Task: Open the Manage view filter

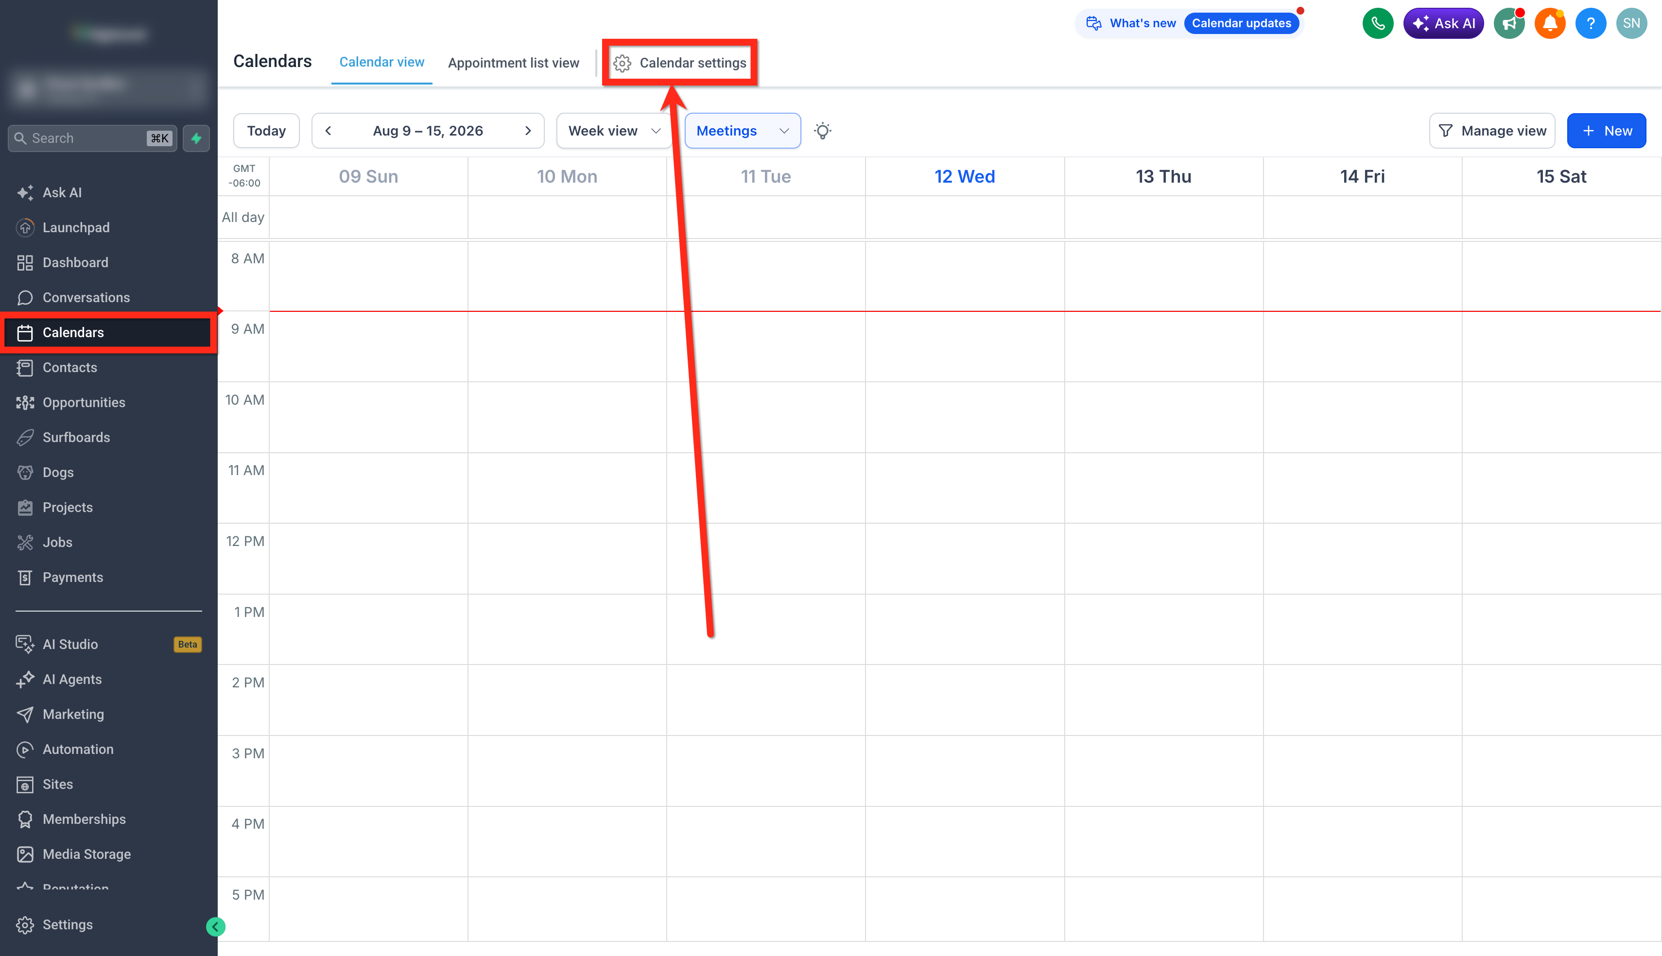Action: [1491, 131]
